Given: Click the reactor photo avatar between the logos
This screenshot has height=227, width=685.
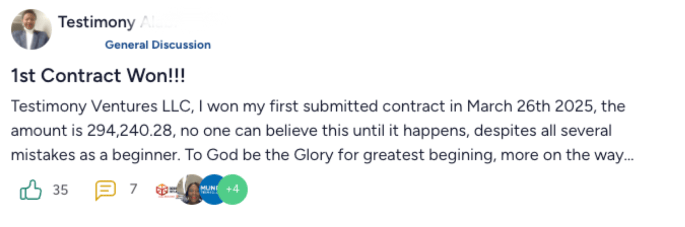Looking at the screenshot, I should click(x=190, y=190).
